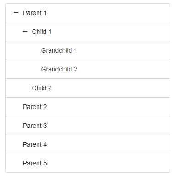Select the Parent 4 node

click(88, 144)
